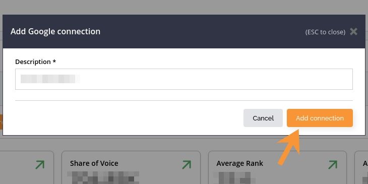Screen dimensions: 368x184
Task: Click the large orange pointer arrow annotation
Action: 289,147
